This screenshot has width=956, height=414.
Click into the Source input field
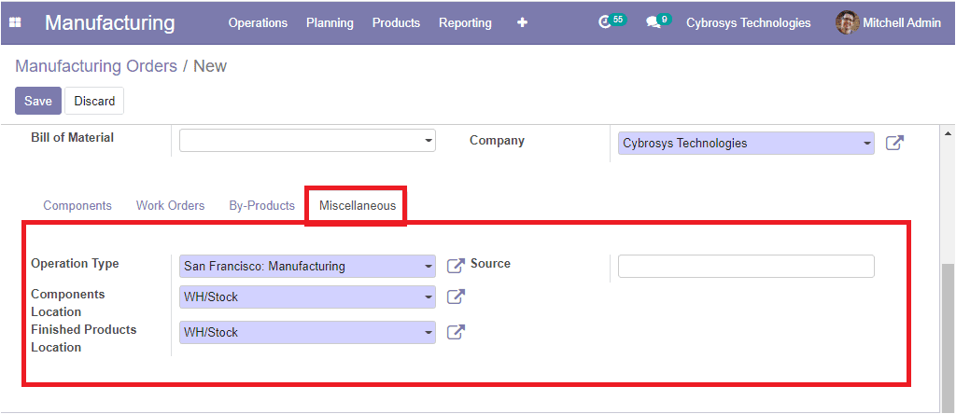coord(746,266)
